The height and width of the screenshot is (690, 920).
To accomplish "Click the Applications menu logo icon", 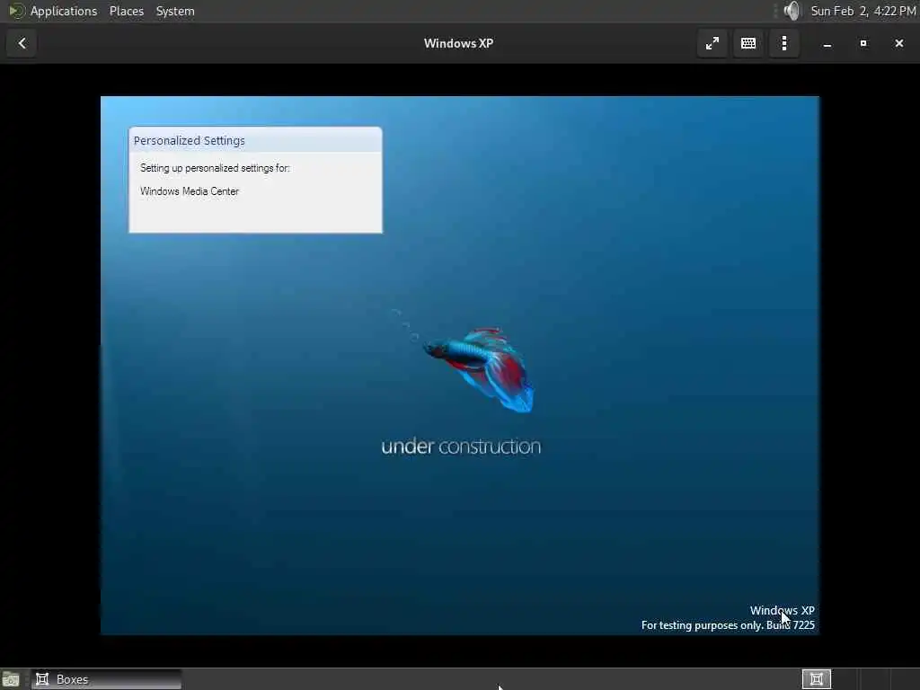I will pos(16,11).
